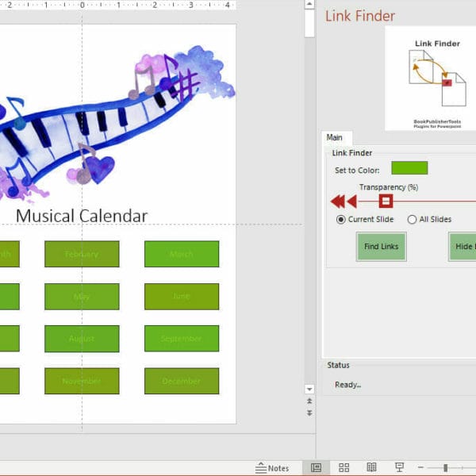Click the June month box
The width and height of the screenshot is (476, 476).
(182, 297)
